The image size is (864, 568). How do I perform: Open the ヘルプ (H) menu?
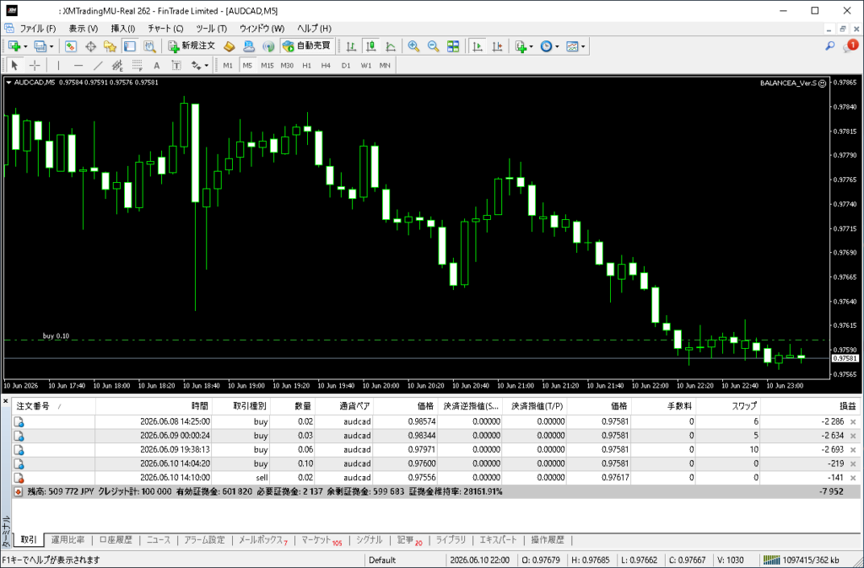pyautogui.click(x=314, y=28)
